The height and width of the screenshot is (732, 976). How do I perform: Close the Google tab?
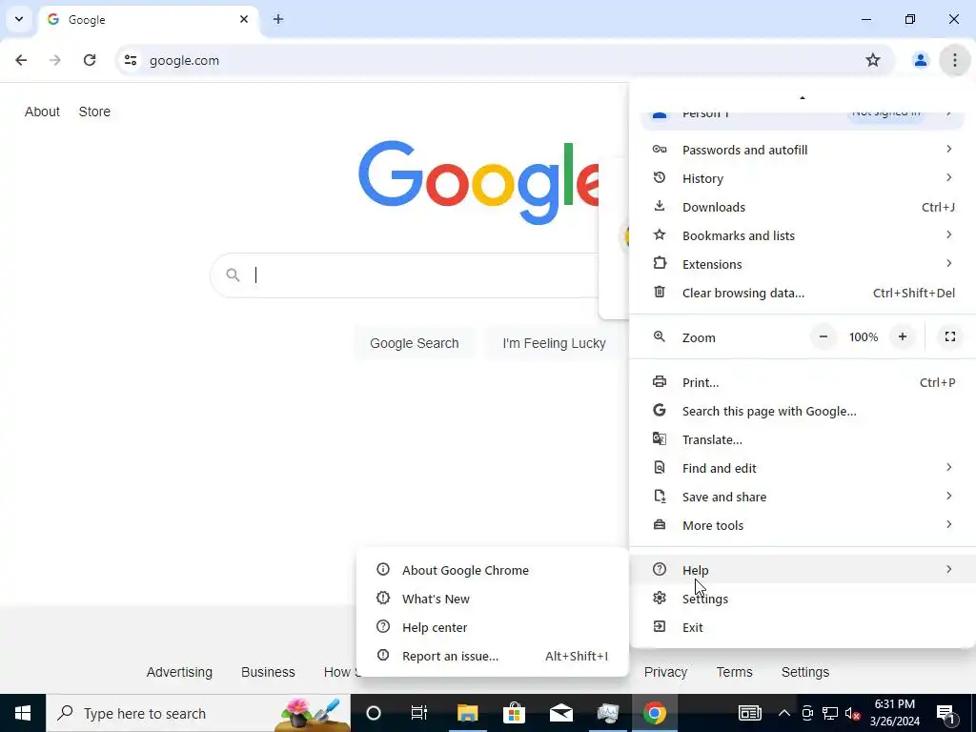[244, 19]
